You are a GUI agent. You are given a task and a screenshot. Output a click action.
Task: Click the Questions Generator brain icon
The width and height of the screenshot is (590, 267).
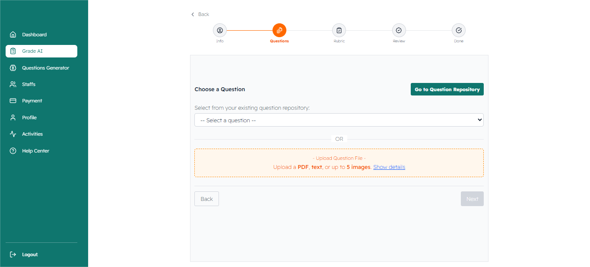(x=13, y=68)
